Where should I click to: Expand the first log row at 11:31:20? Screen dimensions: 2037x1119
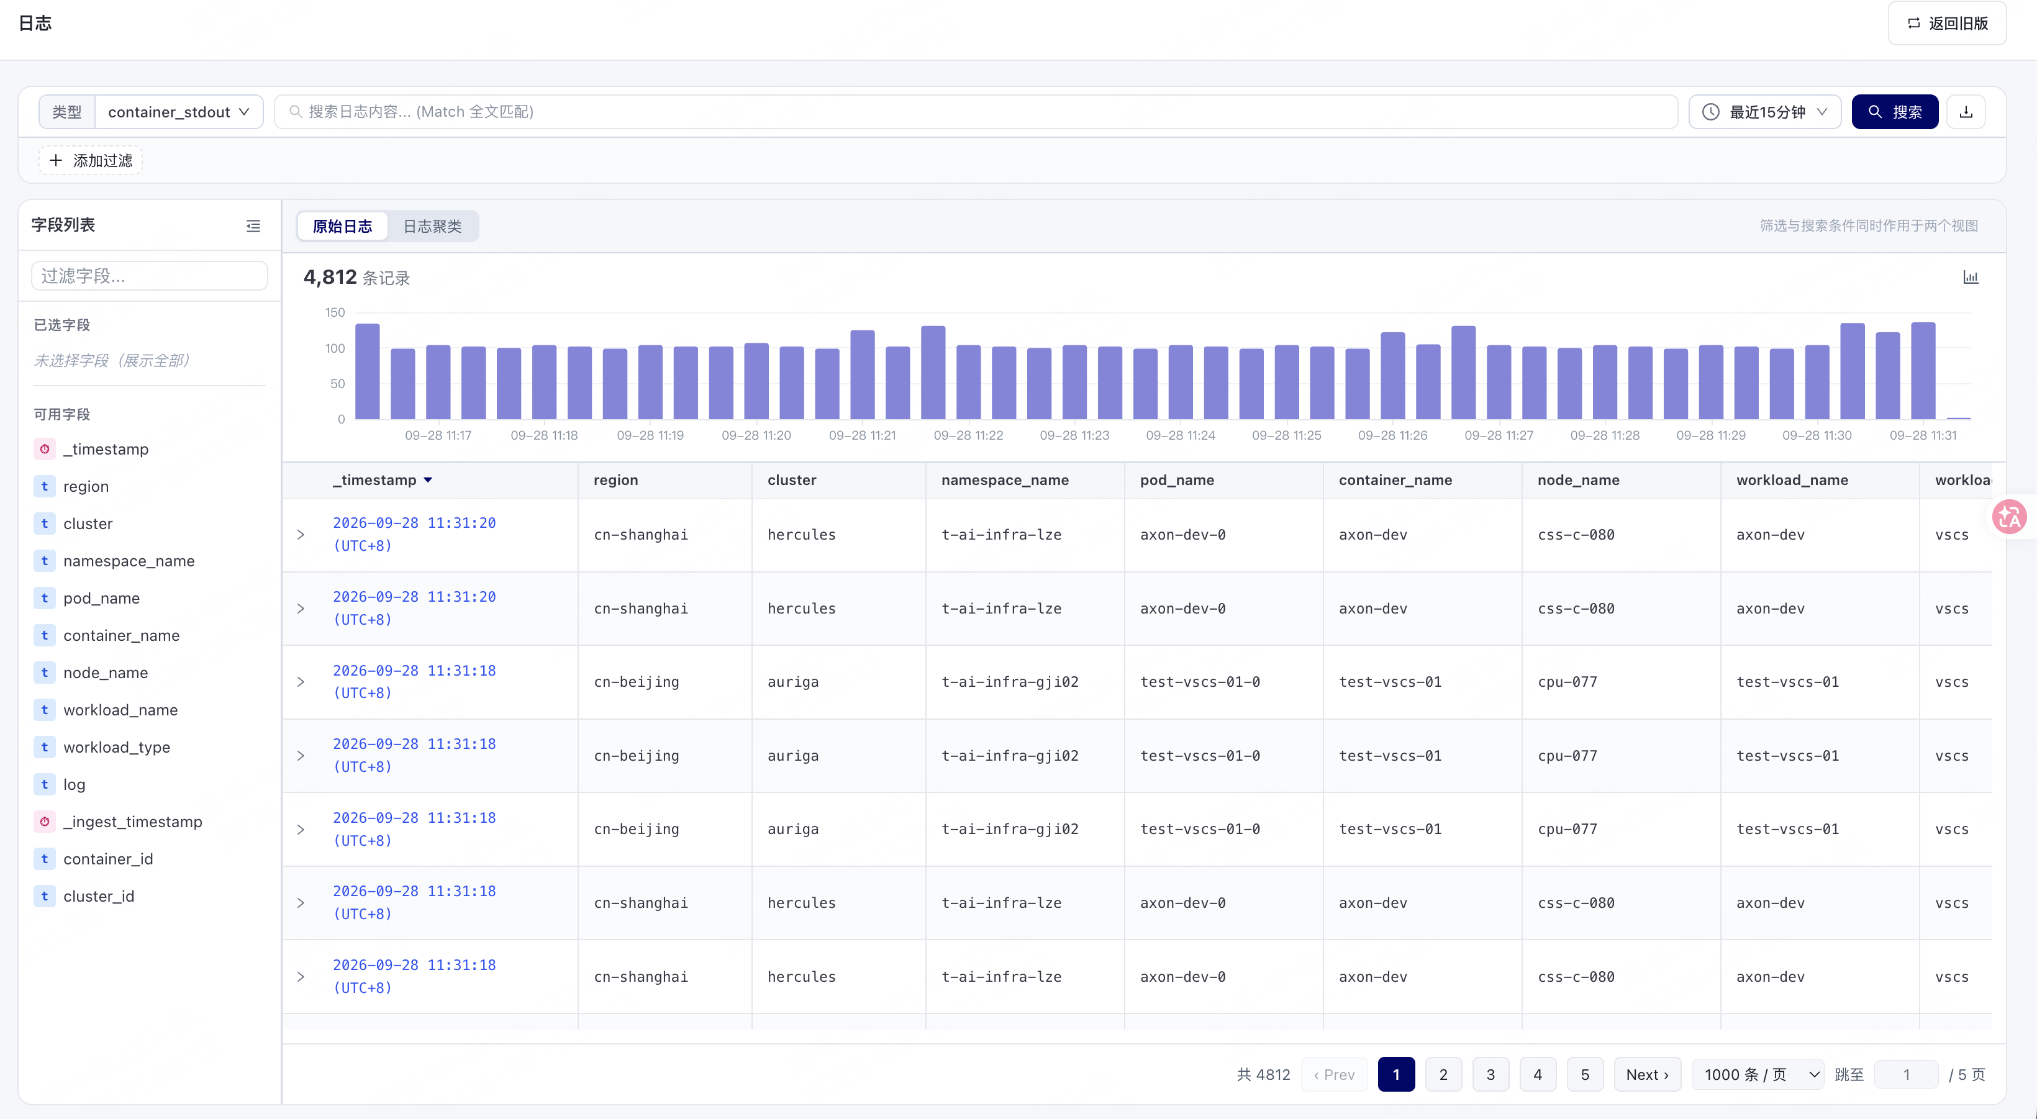pyautogui.click(x=301, y=535)
